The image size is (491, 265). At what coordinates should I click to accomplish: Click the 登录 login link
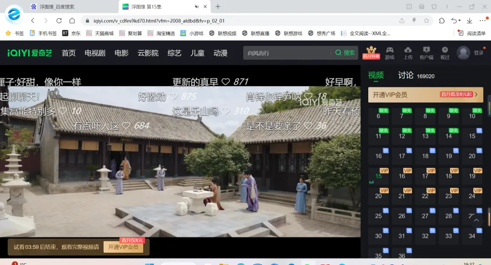pos(478,53)
